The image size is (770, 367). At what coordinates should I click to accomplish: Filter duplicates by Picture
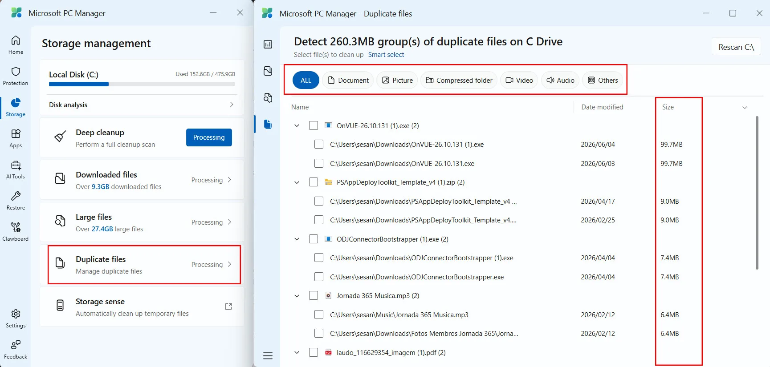coord(397,80)
